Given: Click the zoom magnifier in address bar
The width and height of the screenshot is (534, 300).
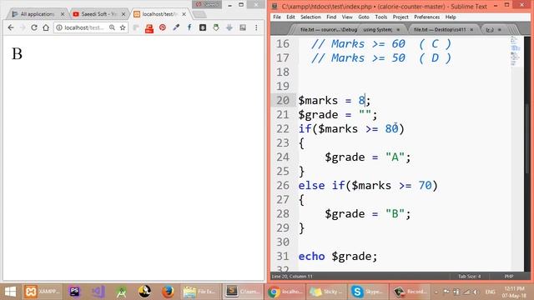Looking at the screenshot, I should click(x=112, y=27).
